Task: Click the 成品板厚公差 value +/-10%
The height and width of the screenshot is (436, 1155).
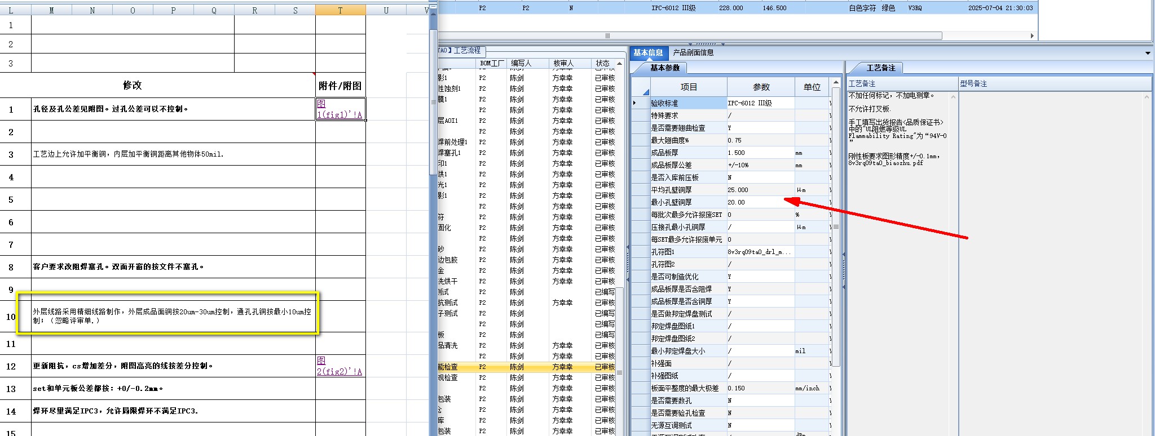Action: (x=761, y=165)
